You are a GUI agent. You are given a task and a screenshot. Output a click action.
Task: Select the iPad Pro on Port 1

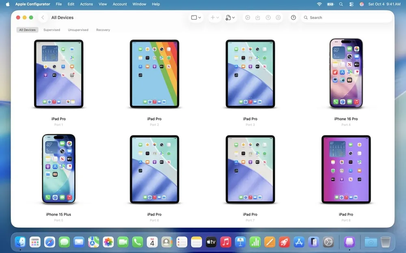59,74
